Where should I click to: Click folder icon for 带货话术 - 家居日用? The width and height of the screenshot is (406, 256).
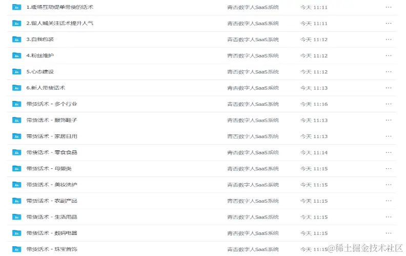(16, 136)
